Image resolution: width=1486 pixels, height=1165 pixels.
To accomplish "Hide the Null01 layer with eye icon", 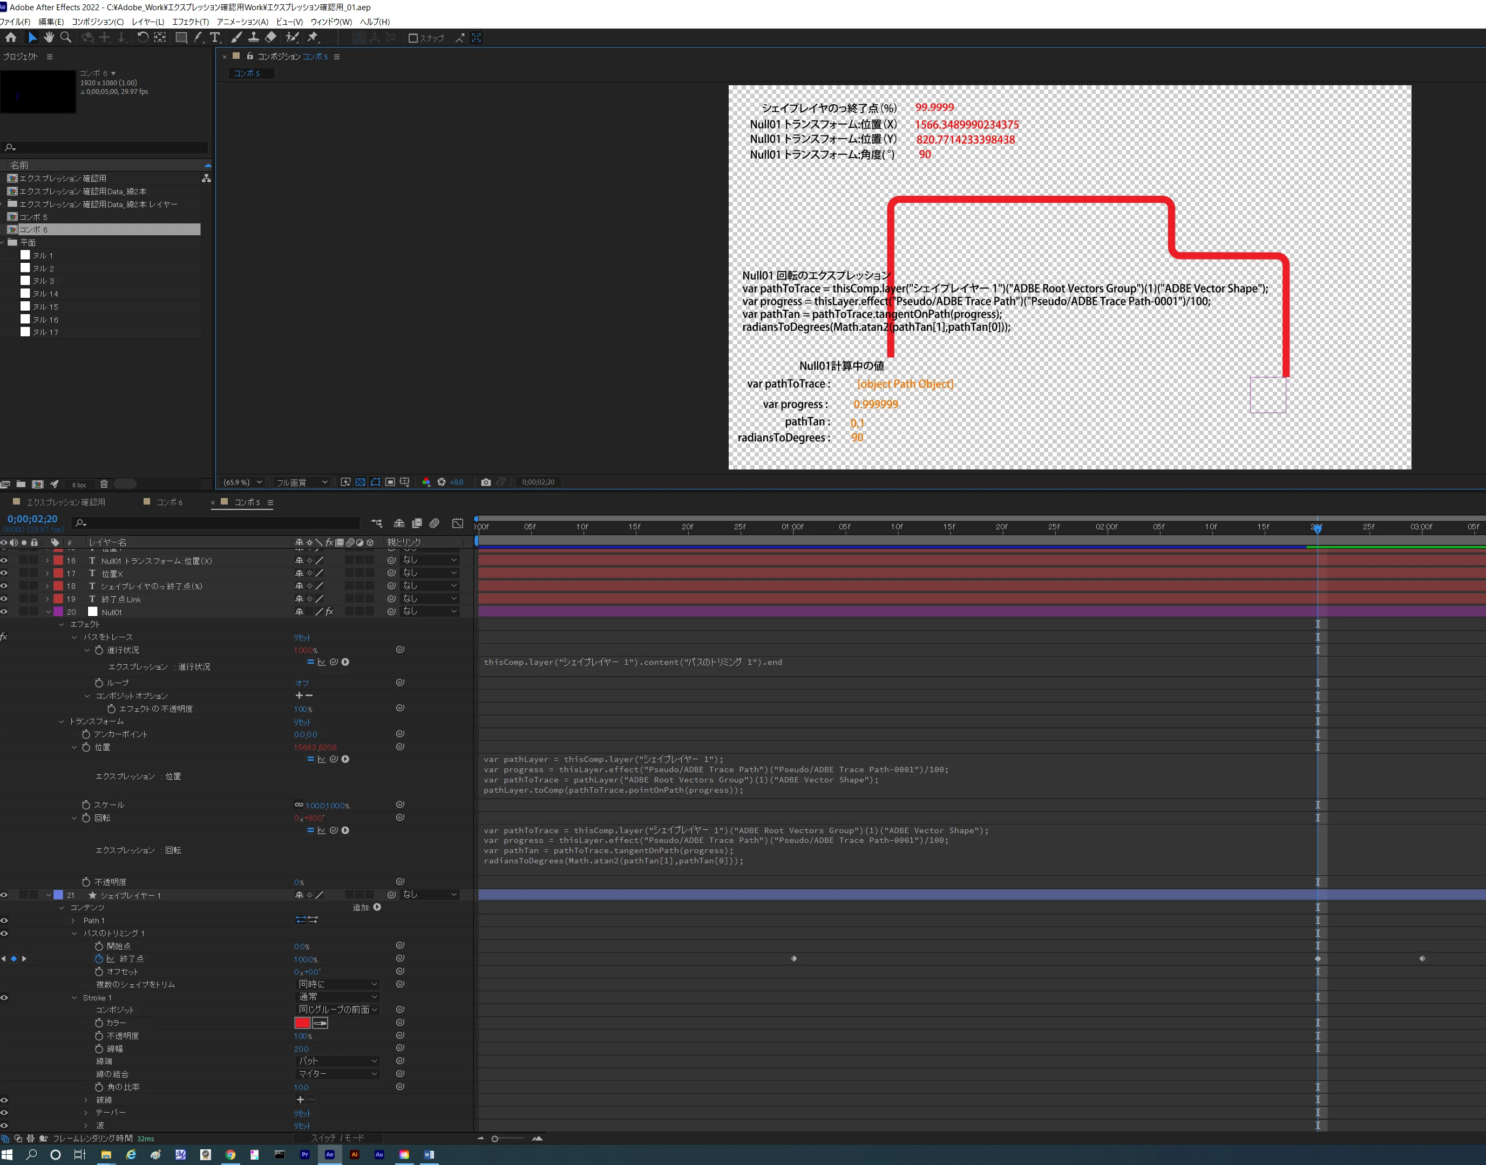I will [4, 612].
